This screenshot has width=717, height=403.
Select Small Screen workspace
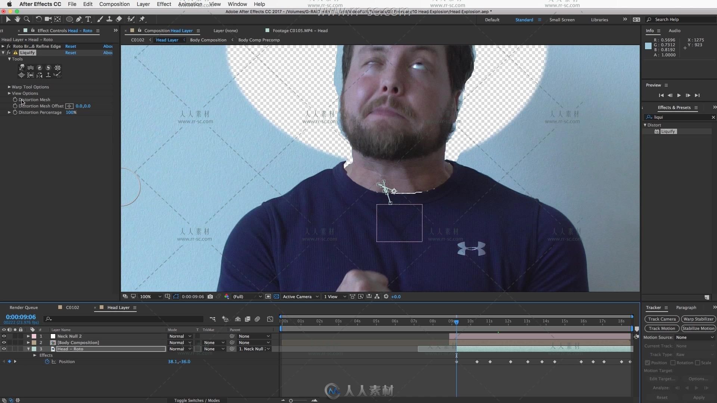562,20
